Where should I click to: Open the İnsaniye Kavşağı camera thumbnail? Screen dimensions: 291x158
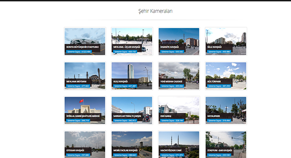pos(179,41)
